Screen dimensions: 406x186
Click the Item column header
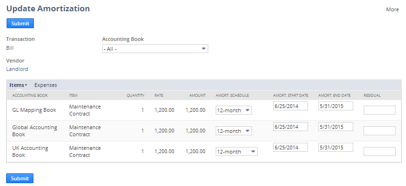73,96
